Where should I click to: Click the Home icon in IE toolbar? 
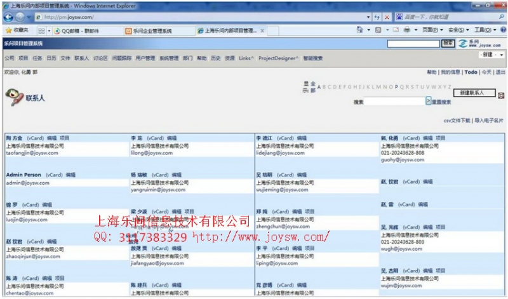click(359, 30)
